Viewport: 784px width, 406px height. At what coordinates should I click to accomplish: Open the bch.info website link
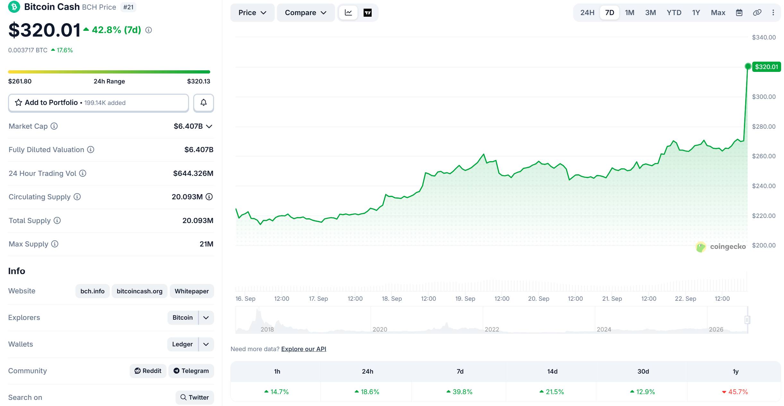92,291
